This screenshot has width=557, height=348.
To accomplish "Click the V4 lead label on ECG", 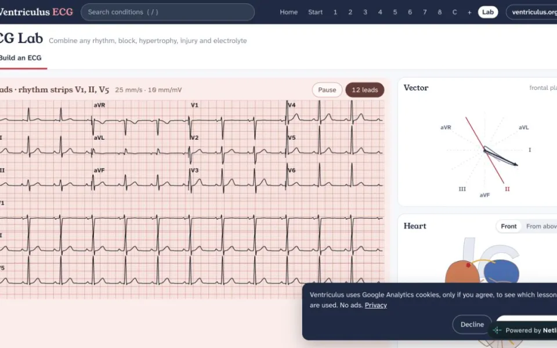I will (292, 105).
